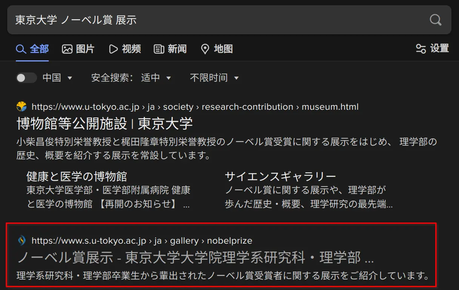Open the 设置 settings menu

pyautogui.click(x=433, y=49)
